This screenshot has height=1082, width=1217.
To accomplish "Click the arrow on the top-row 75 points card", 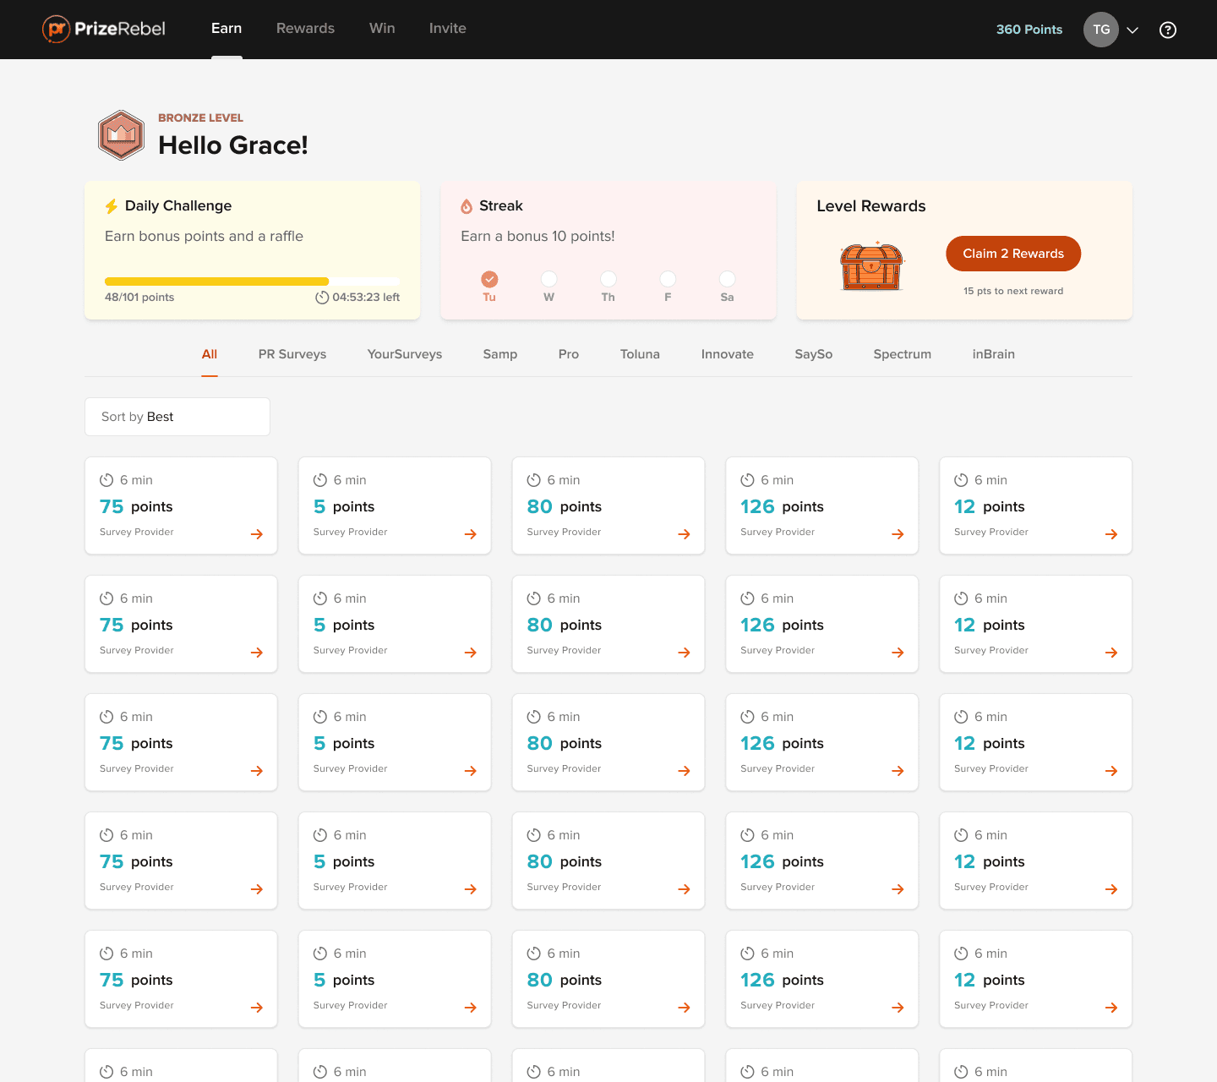I will click(x=257, y=534).
